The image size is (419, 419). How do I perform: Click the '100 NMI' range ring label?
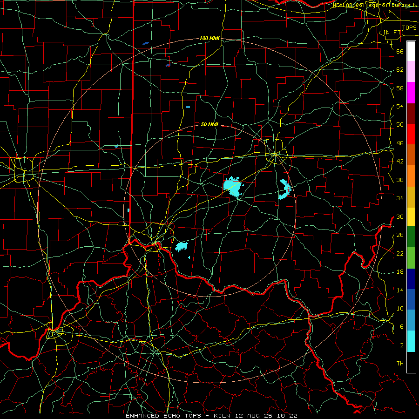(x=209, y=39)
